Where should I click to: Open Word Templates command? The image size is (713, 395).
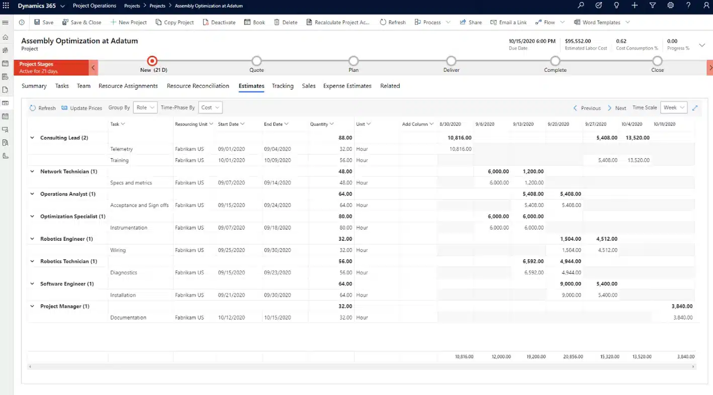[x=597, y=22]
